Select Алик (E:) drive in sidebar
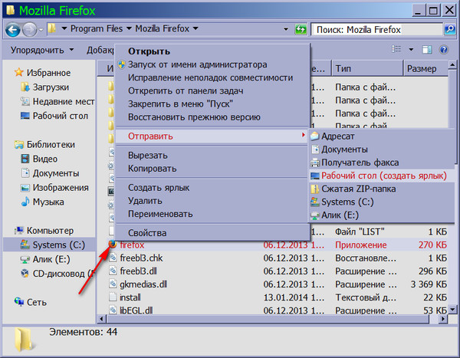460x358 pixels. point(45,259)
